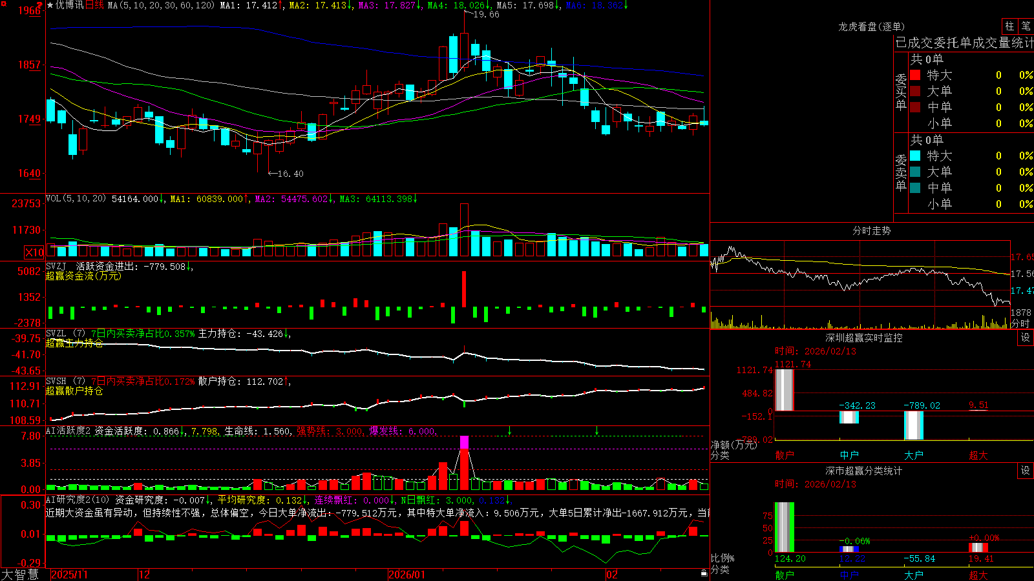This screenshot has height=581, width=1034.
Task: Click the X10 volume scale box
Action: coord(34,252)
